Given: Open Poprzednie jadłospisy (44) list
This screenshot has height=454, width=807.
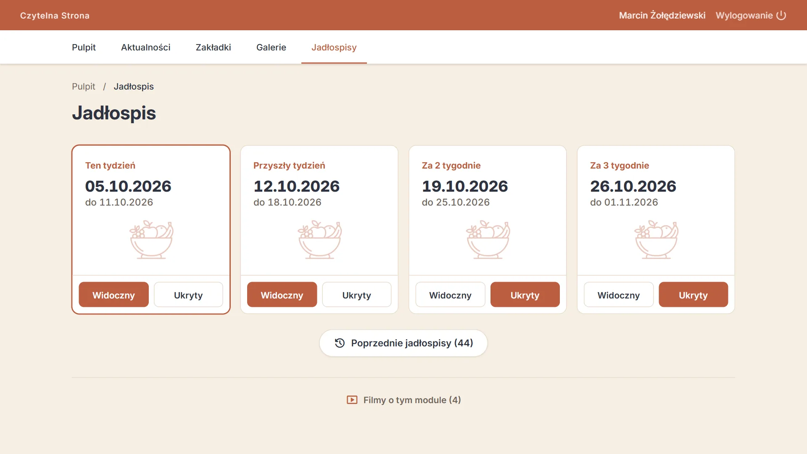Looking at the screenshot, I should point(403,343).
